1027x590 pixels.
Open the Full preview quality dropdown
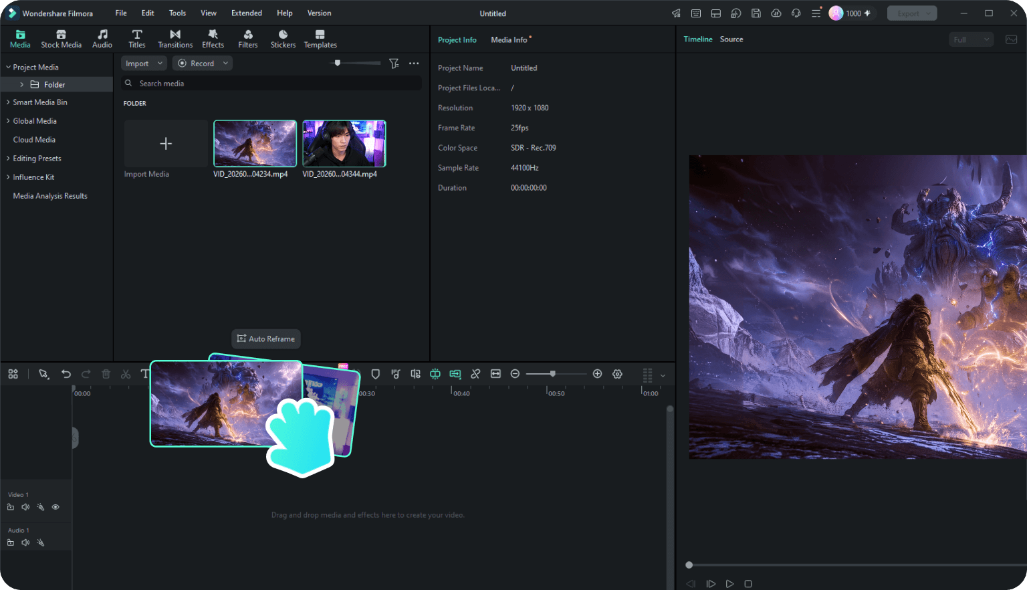point(972,39)
